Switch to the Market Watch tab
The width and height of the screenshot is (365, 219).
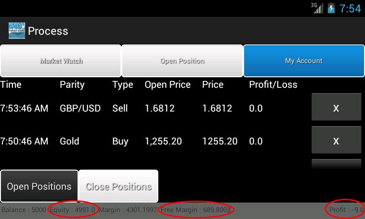tap(61, 61)
